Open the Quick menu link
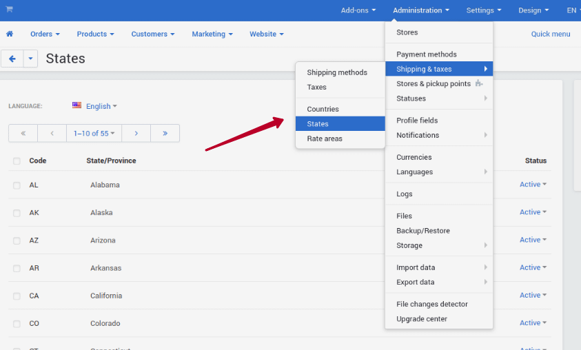 tap(550, 34)
